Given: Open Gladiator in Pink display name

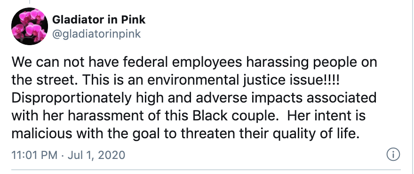Looking at the screenshot, I should [99, 20].
